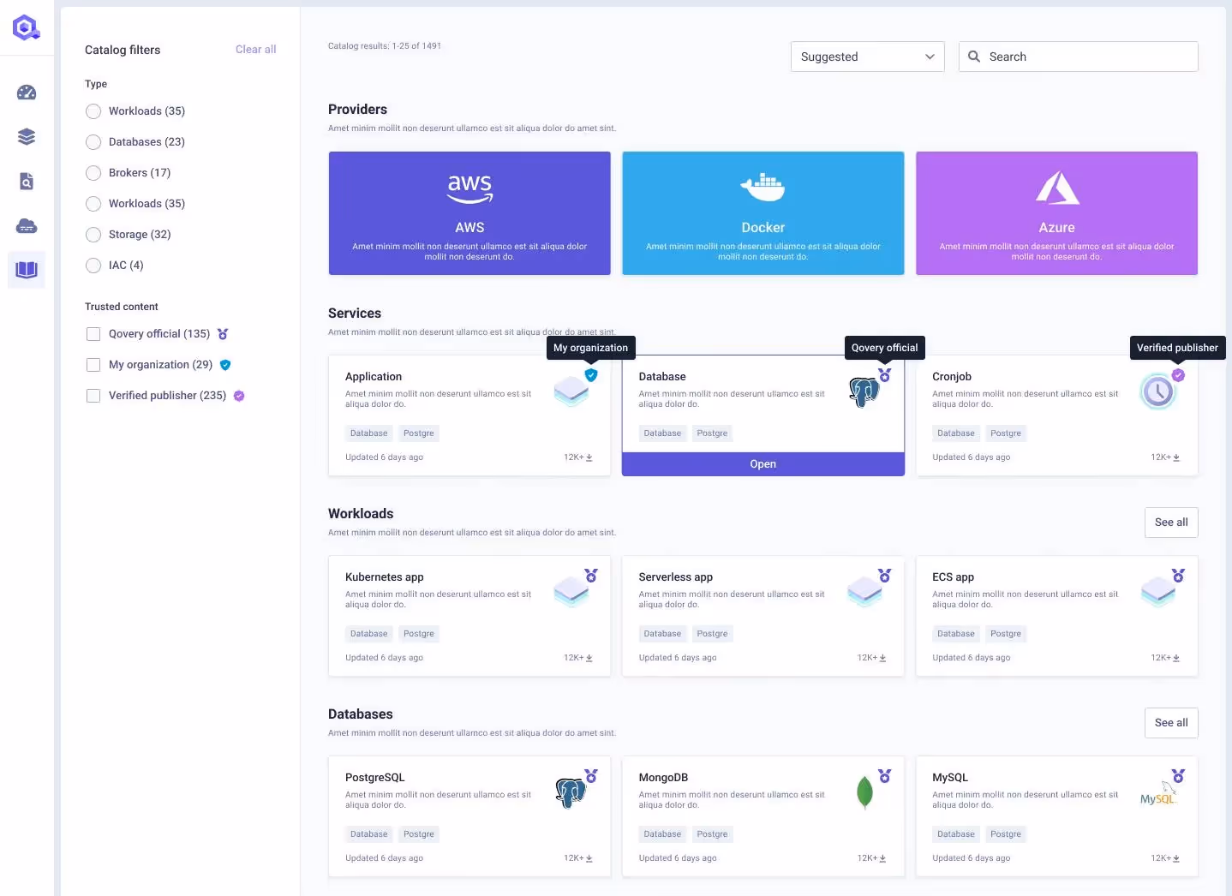Check the My organization (29) checkbox
The image size is (1232, 896).
tap(93, 365)
